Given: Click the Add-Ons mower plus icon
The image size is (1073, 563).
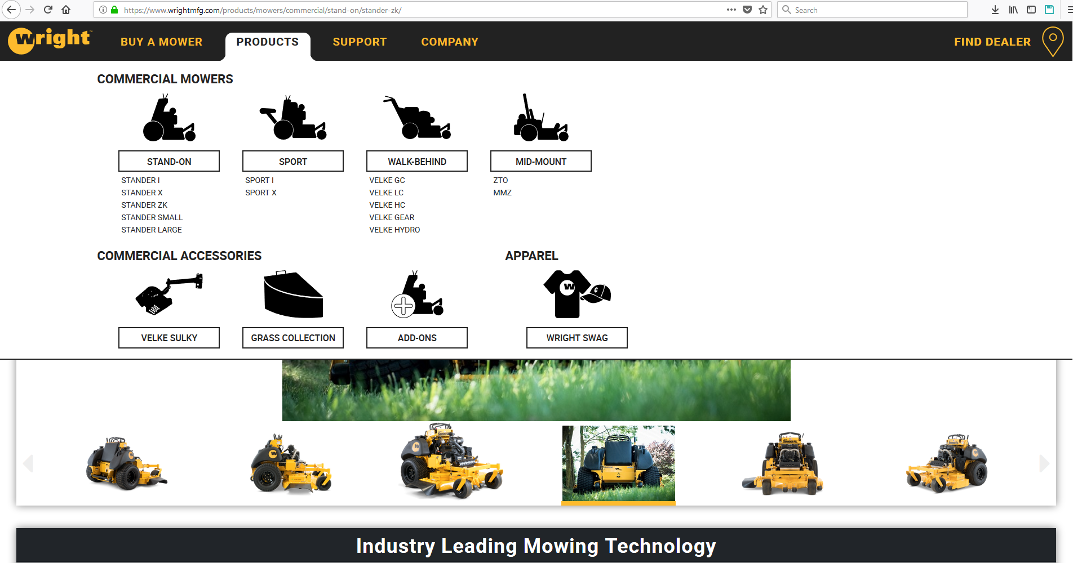Looking at the screenshot, I should coord(417,294).
